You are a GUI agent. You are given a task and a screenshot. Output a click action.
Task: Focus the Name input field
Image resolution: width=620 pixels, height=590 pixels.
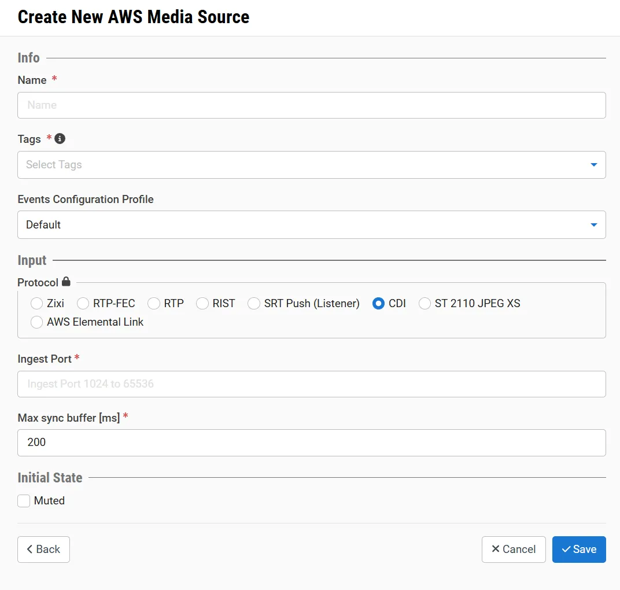tap(312, 105)
